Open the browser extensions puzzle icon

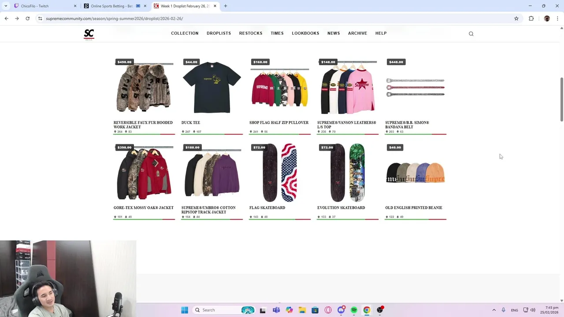coord(531,18)
